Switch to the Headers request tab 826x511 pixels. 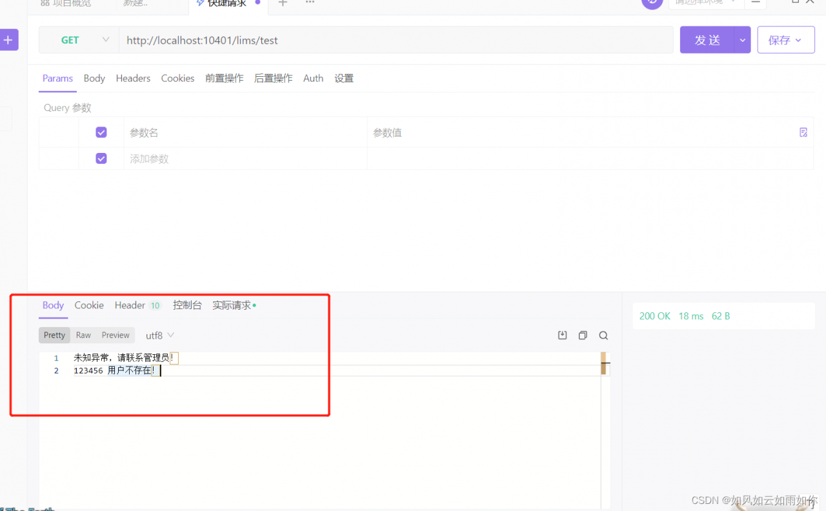pyautogui.click(x=133, y=78)
